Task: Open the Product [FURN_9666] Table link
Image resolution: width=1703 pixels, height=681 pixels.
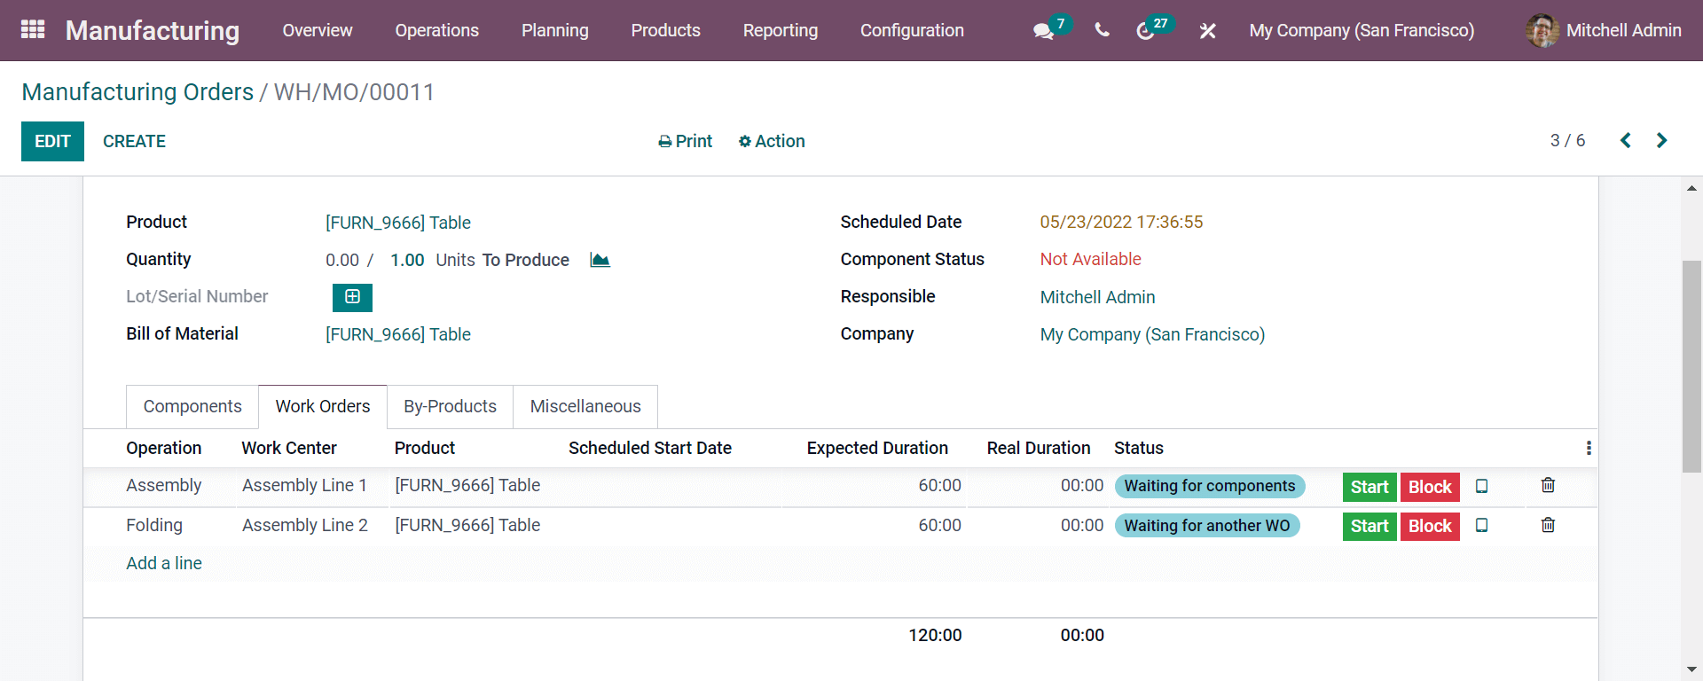Action: (398, 223)
